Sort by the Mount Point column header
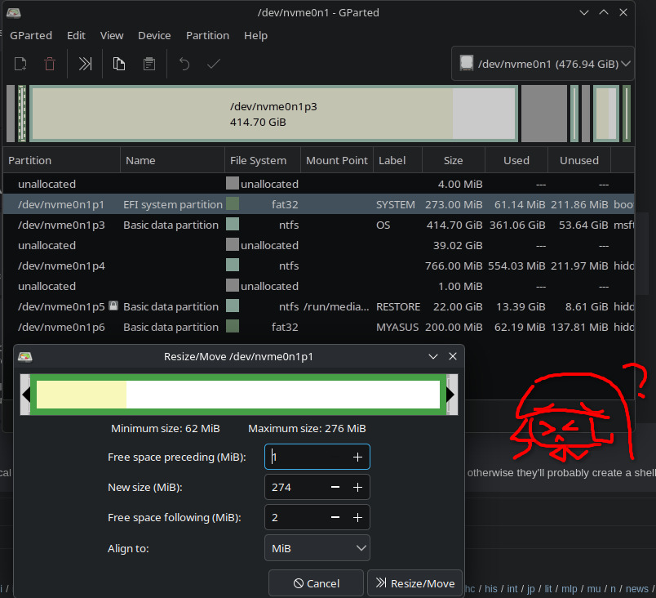 (x=337, y=160)
